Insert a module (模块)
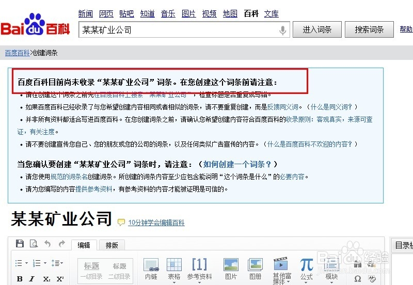413x285 pixels. [x=331, y=269]
